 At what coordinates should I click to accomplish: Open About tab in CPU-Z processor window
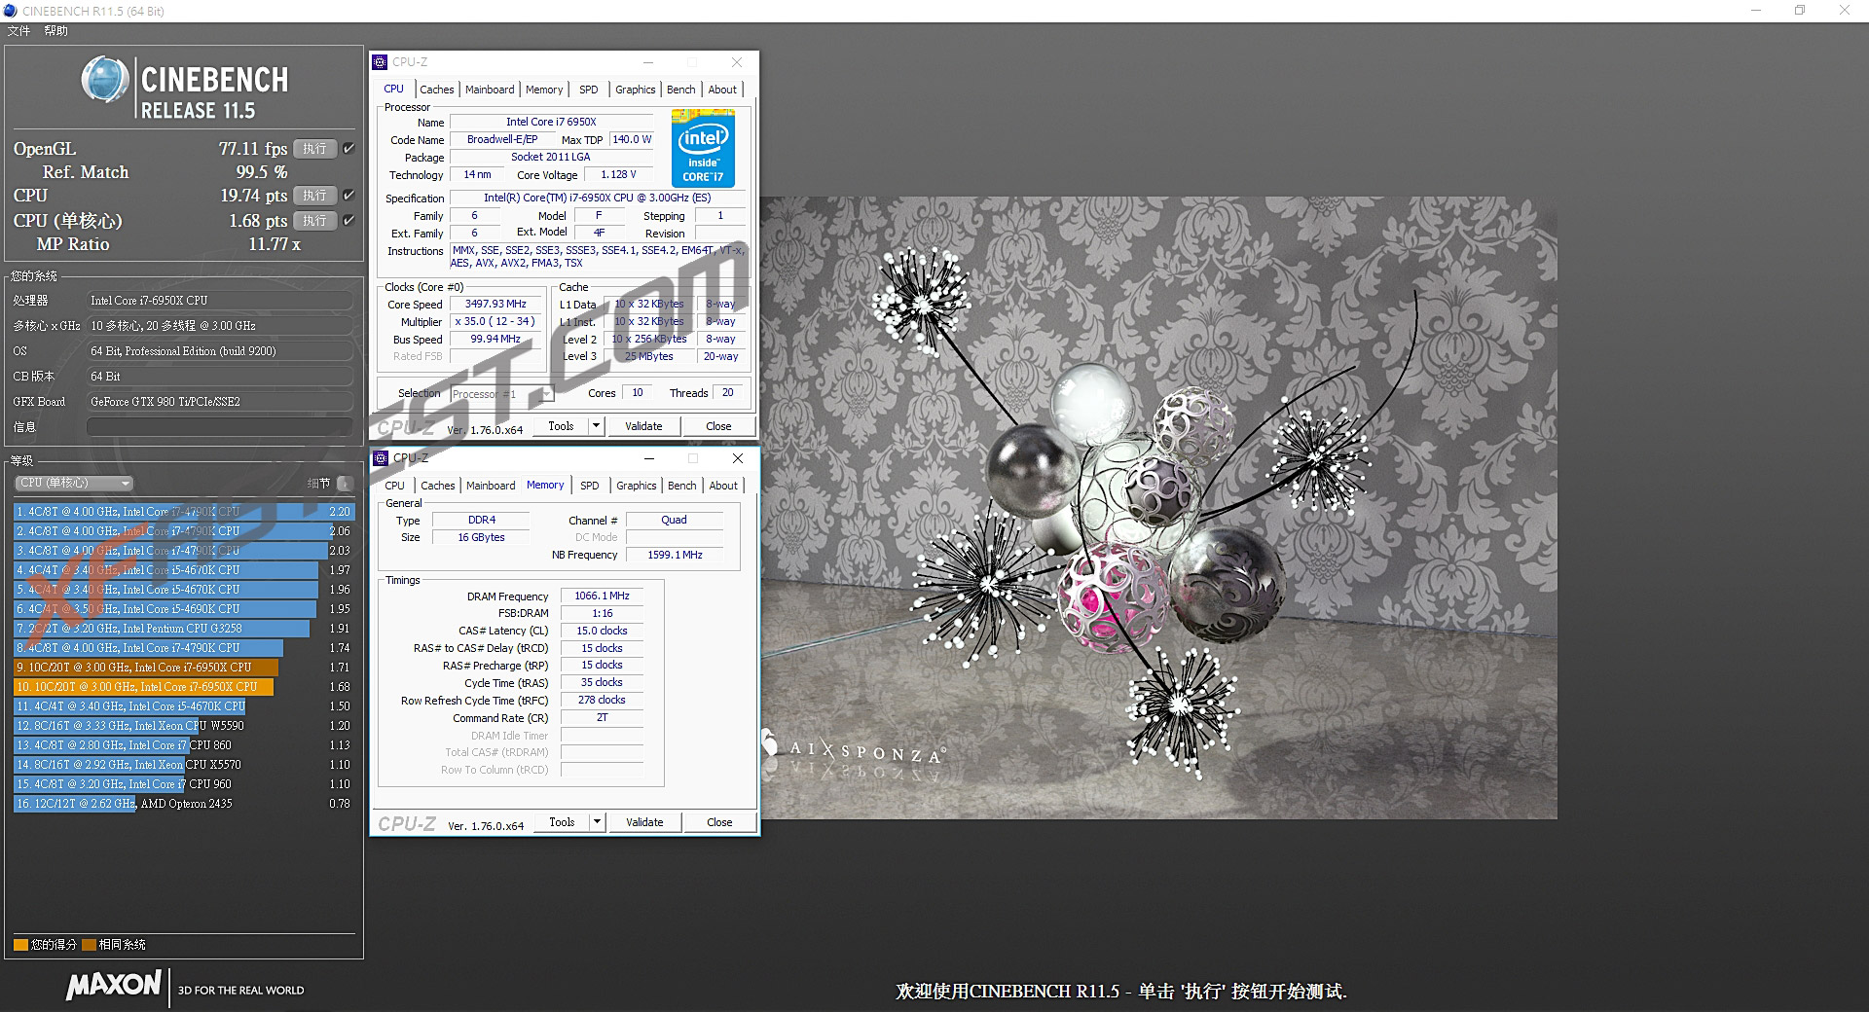(722, 90)
